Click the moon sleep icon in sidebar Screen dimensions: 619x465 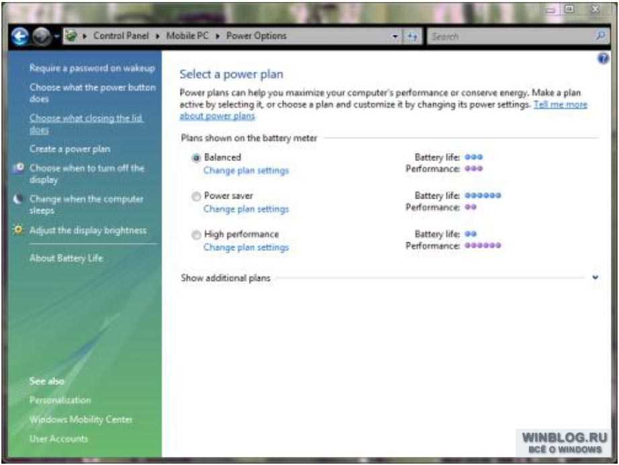[x=17, y=199]
